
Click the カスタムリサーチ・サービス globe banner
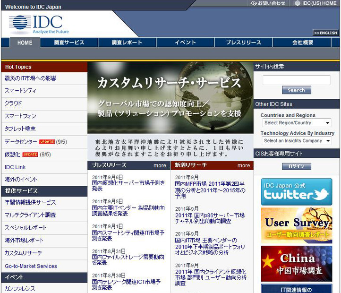(x=170, y=98)
